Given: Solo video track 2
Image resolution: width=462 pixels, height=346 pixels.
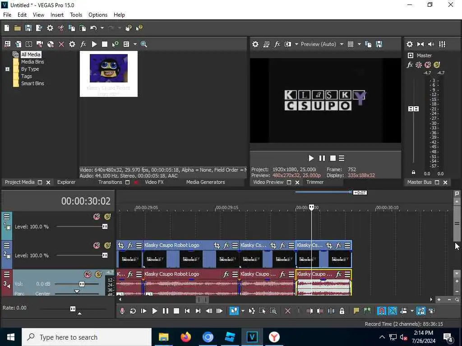Looking at the screenshot, I should pyautogui.click(x=107, y=246).
